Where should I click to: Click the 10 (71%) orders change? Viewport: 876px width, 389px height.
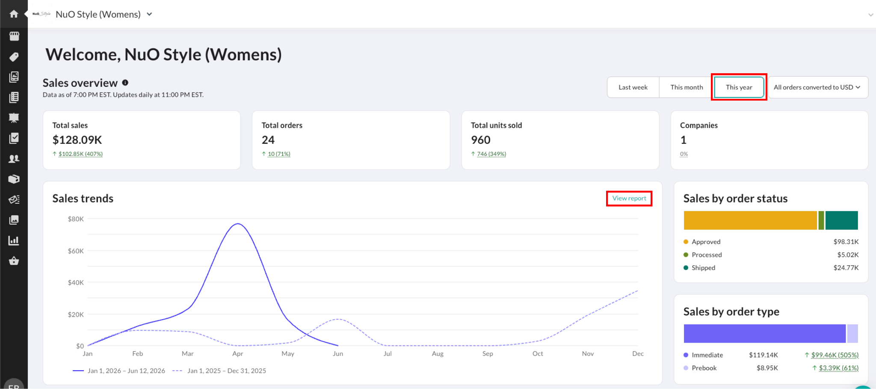click(279, 154)
